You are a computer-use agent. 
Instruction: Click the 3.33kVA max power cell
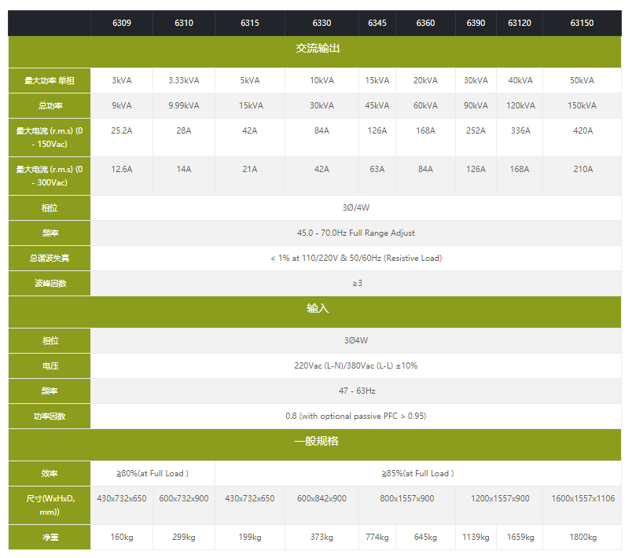(183, 80)
